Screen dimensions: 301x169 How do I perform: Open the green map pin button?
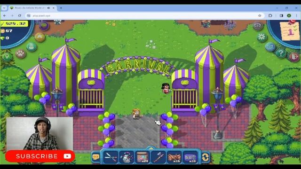pyautogui.click(x=8, y=57)
